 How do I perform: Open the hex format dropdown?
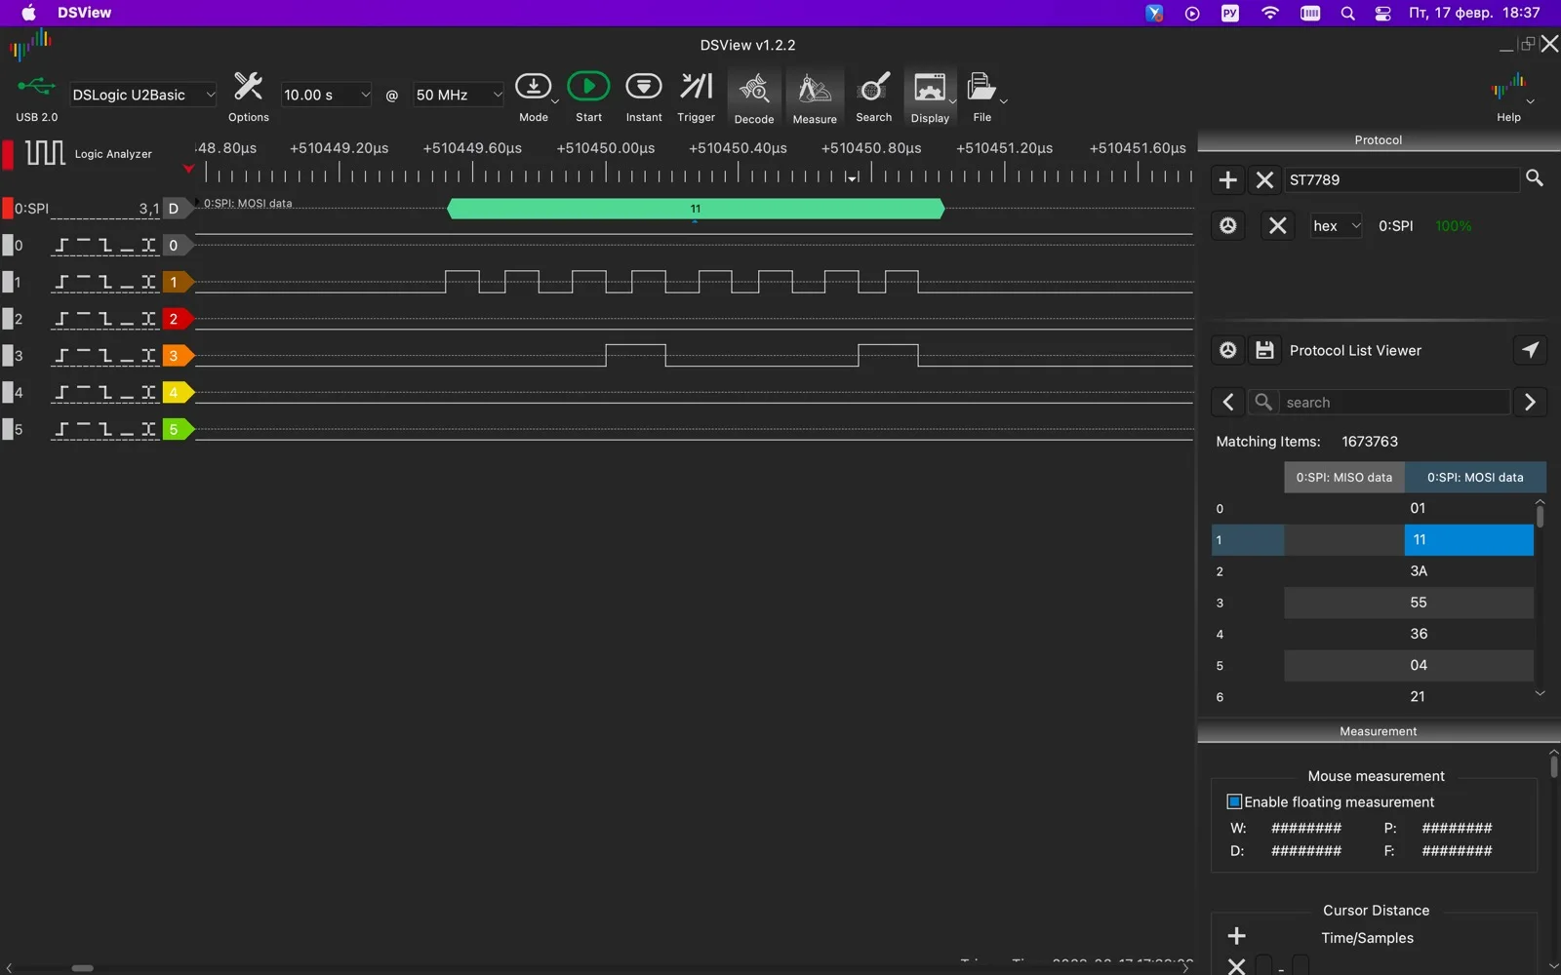click(x=1336, y=226)
